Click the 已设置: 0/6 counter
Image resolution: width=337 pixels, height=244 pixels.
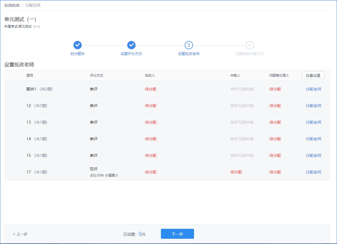134,234
